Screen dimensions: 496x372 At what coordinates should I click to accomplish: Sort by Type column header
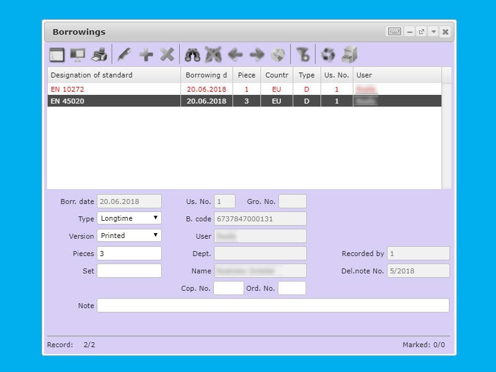[306, 75]
